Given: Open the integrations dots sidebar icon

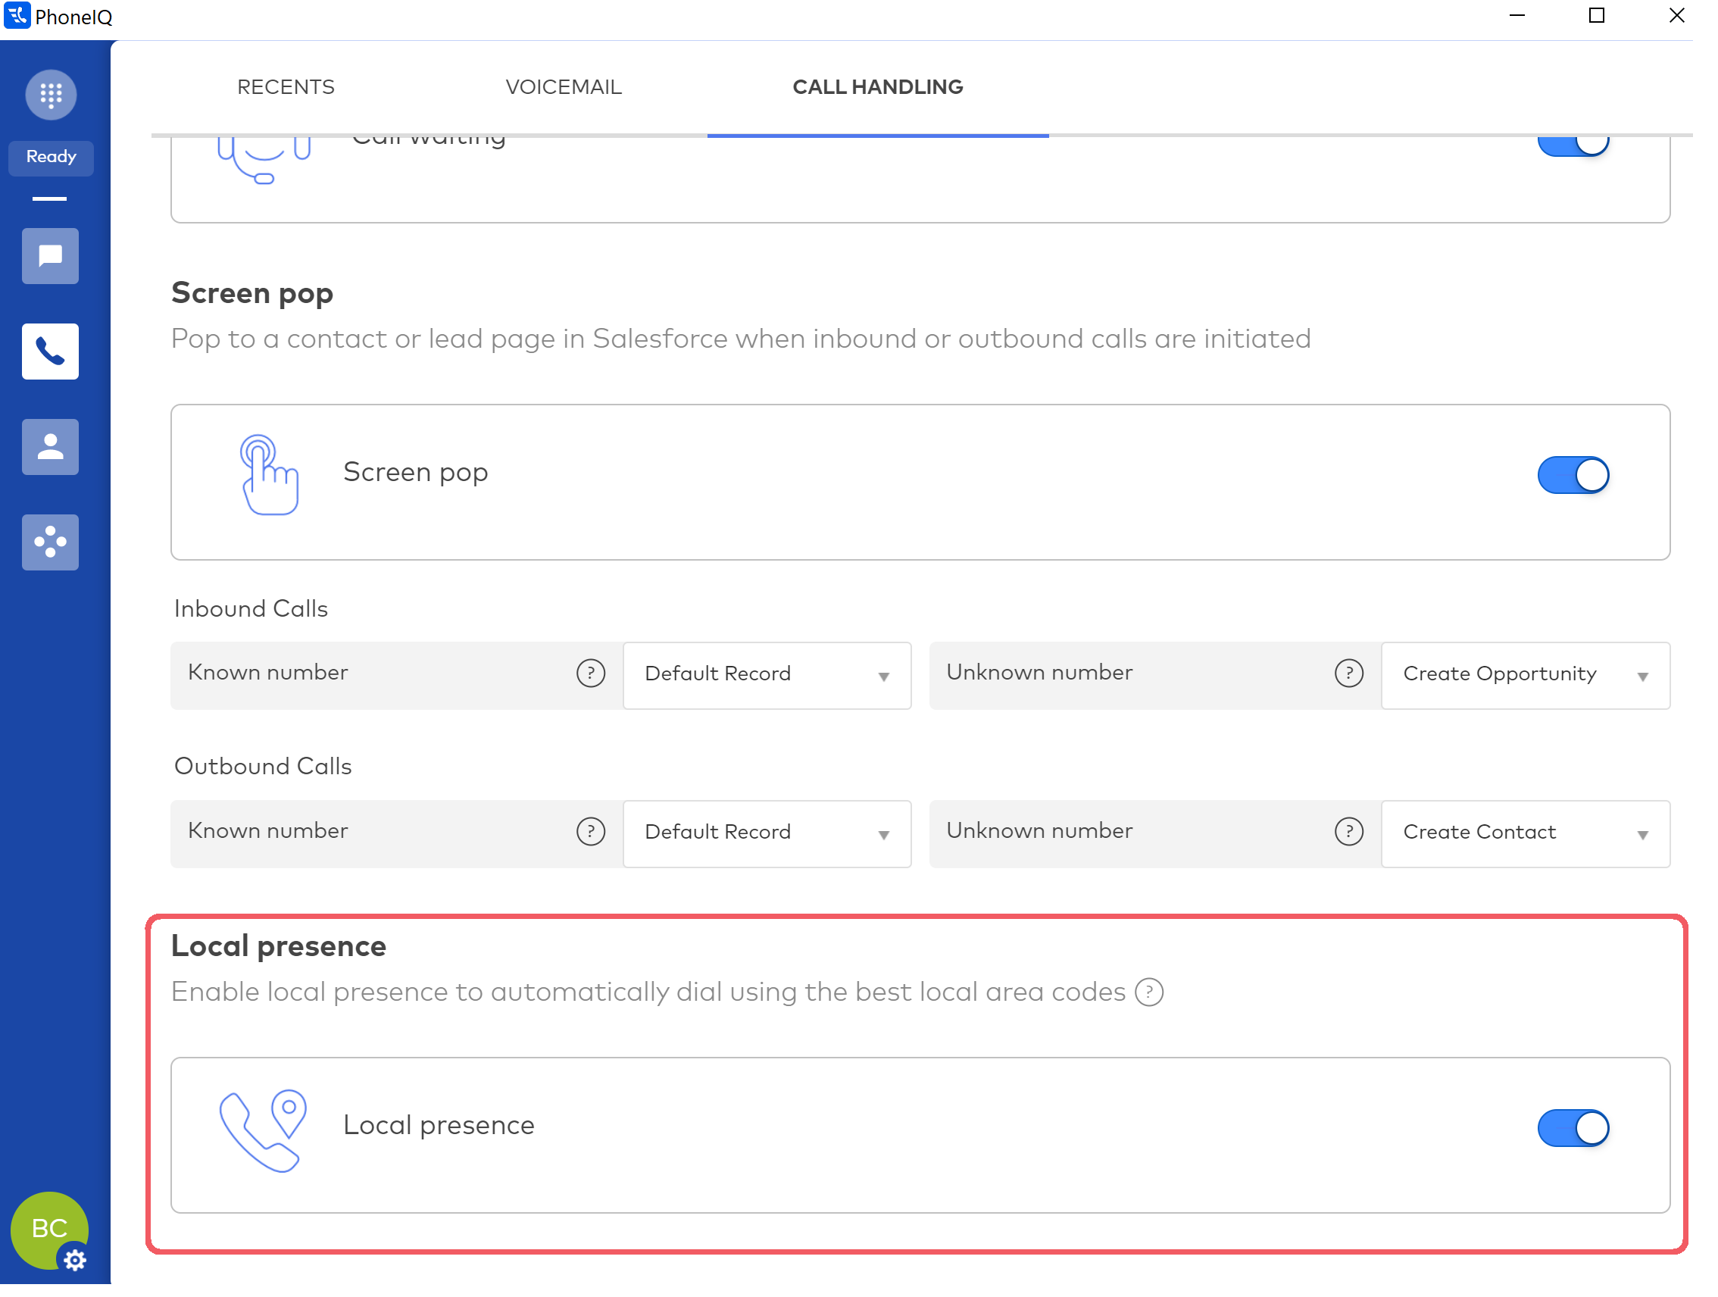Looking at the screenshot, I should (x=51, y=543).
